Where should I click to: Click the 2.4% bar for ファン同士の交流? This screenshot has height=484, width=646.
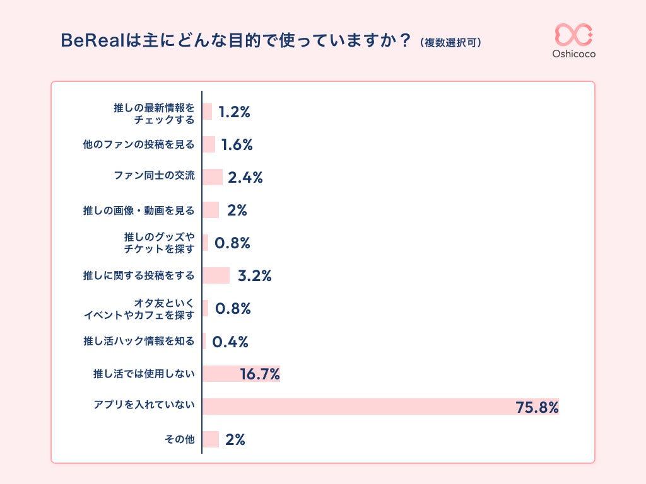[213, 177]
